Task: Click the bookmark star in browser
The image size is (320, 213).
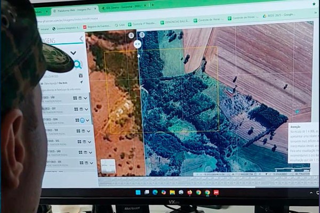Action: 314,4
